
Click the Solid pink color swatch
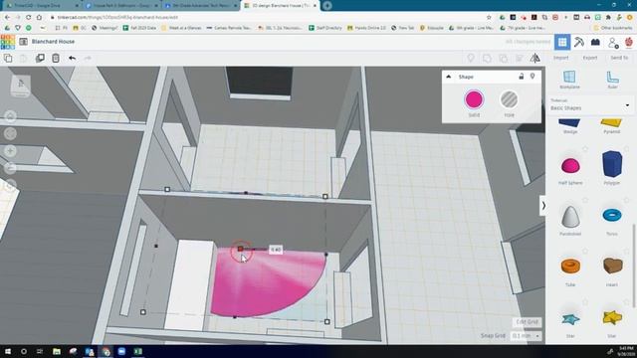(474, 99)
